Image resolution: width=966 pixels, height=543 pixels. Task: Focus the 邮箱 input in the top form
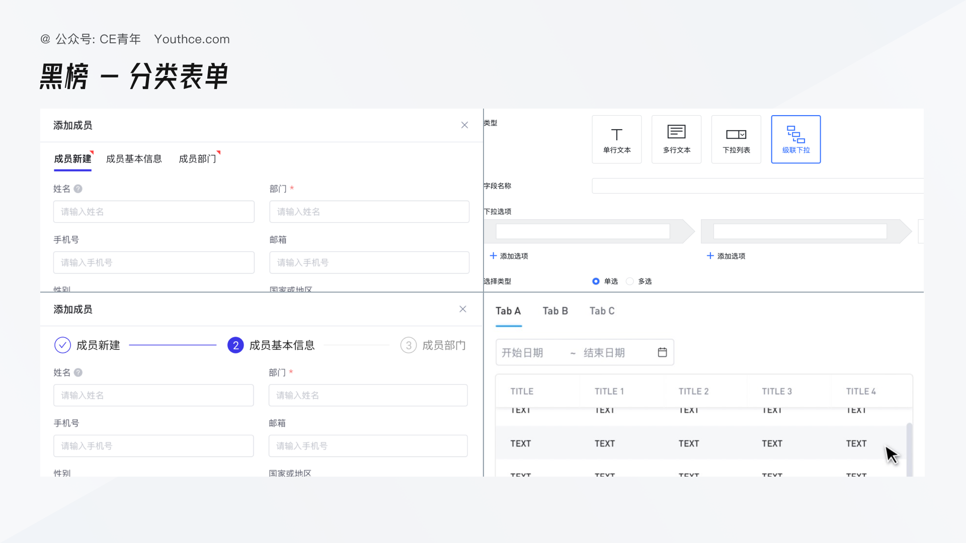369,262
